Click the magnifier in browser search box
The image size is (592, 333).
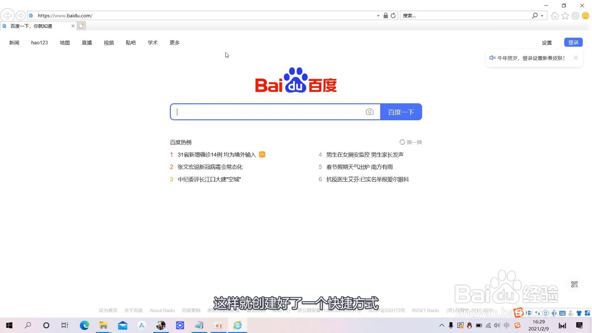tap(535, 16)
